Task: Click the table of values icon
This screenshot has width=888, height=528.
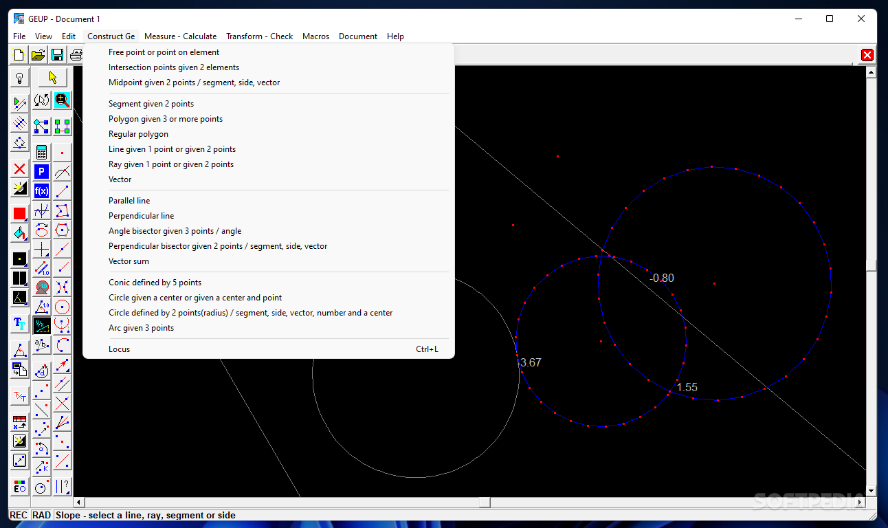Action: tap(19, 421)
